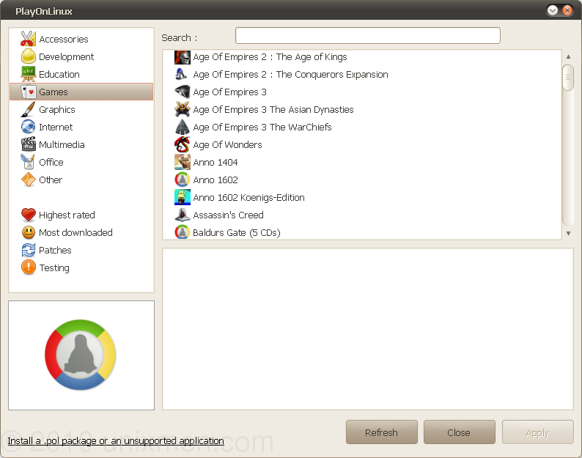Click the Baldurs Gate list icon
The width and height of the screenshot is (582, 458).
point(183,232)
